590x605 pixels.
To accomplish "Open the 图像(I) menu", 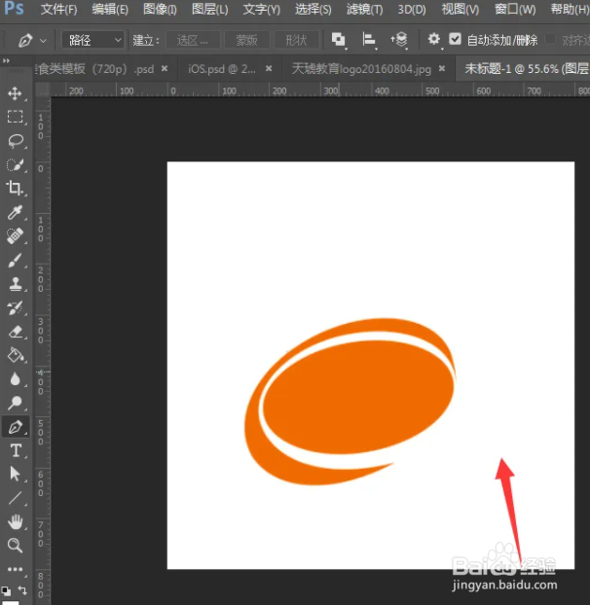I will (160, 10).
